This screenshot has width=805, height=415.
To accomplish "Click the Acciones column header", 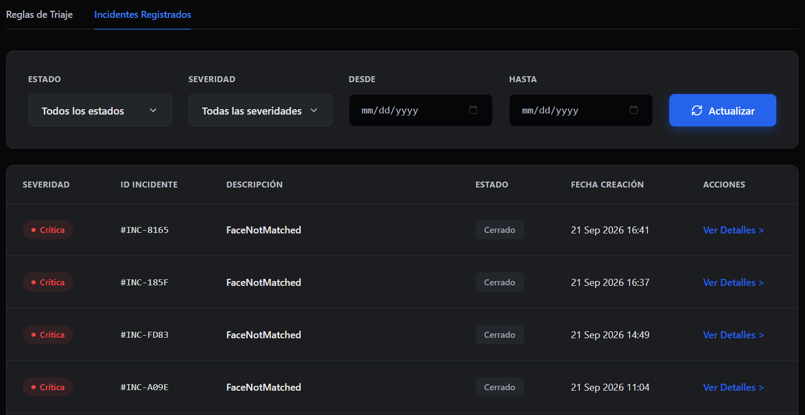I will point(724,185).
